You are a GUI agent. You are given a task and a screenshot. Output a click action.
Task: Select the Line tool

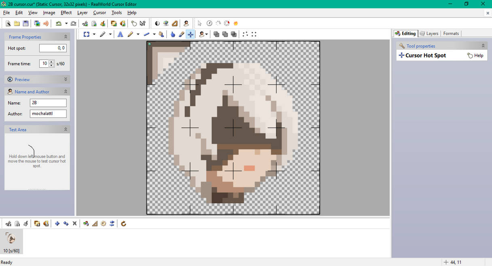coord(146,34)
